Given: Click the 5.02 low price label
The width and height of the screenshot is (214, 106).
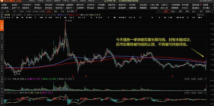Looking at the screenshot, I should click(x=18, y=74).
